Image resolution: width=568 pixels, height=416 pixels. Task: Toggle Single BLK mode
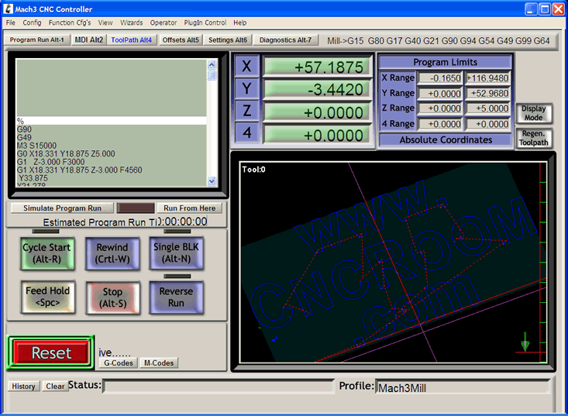176,253
